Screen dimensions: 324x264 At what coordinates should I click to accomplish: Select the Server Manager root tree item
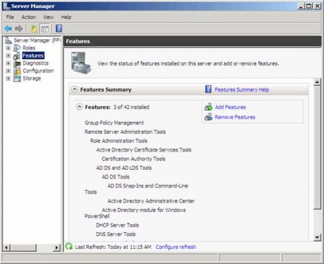point(37,41)
